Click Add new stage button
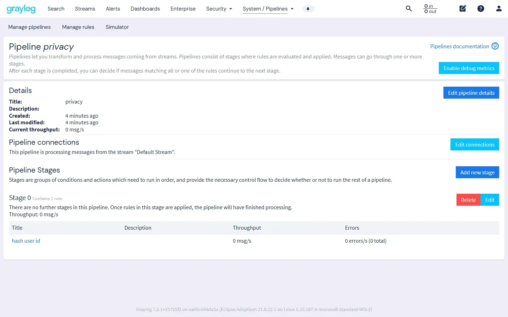 477,172
